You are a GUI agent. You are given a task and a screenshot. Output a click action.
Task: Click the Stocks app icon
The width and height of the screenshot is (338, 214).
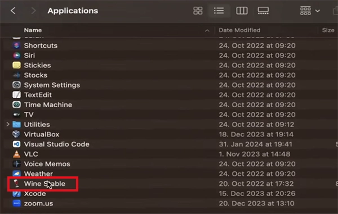click(16, 75)
